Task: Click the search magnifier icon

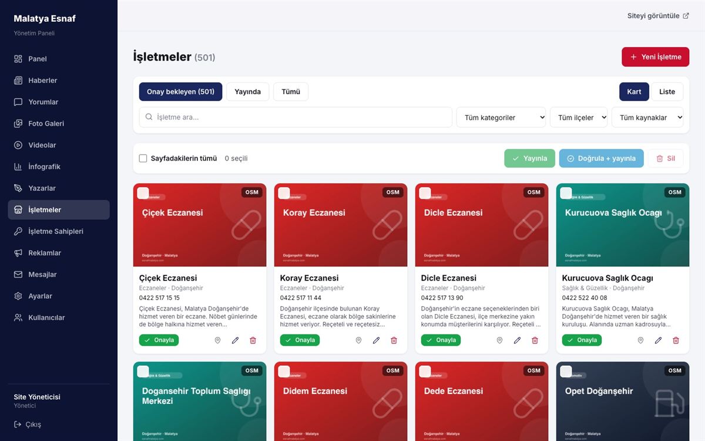Action: pyautogui.click(x=149, y=117)
